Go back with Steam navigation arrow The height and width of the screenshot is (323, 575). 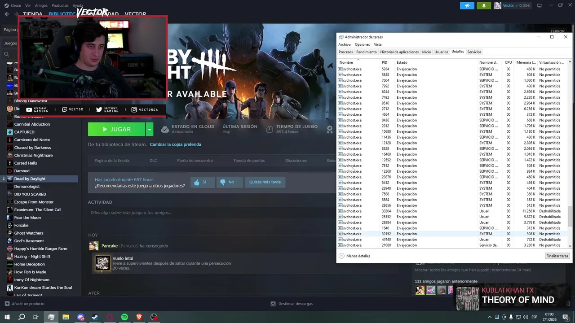[x=7, y=14]
